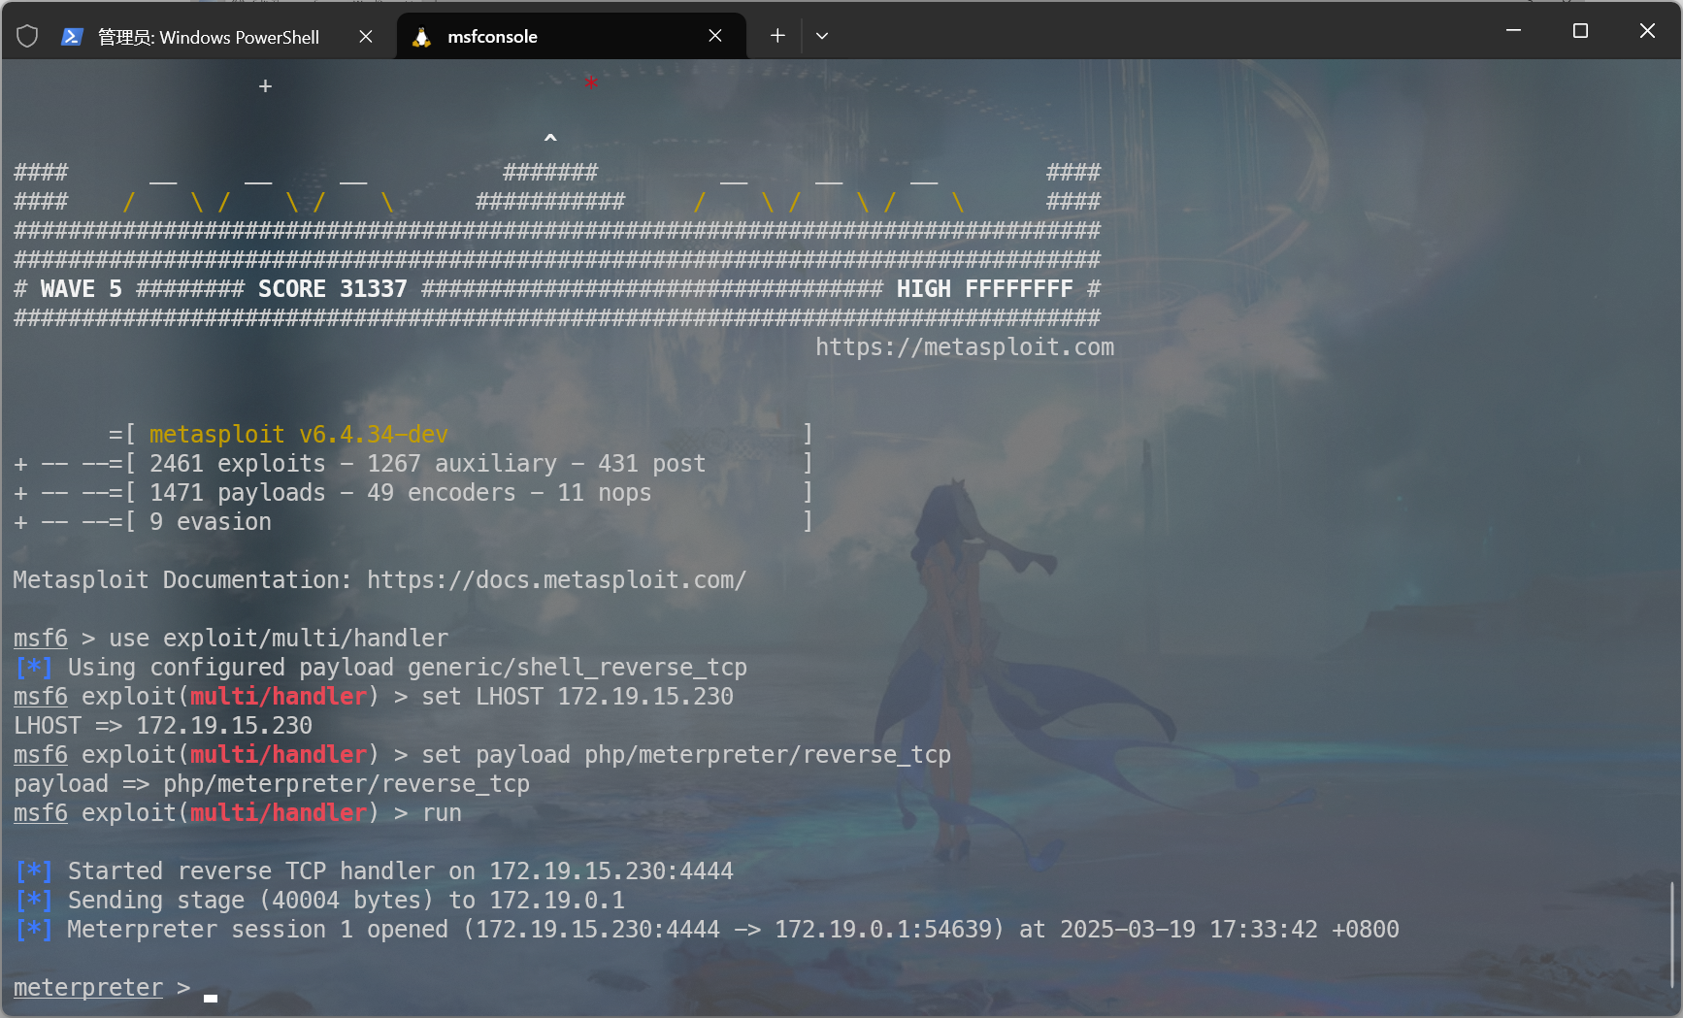Close the Windows PowerShell tab
This screenshot has height=1018, width=1683.
(x=366, y=36)
